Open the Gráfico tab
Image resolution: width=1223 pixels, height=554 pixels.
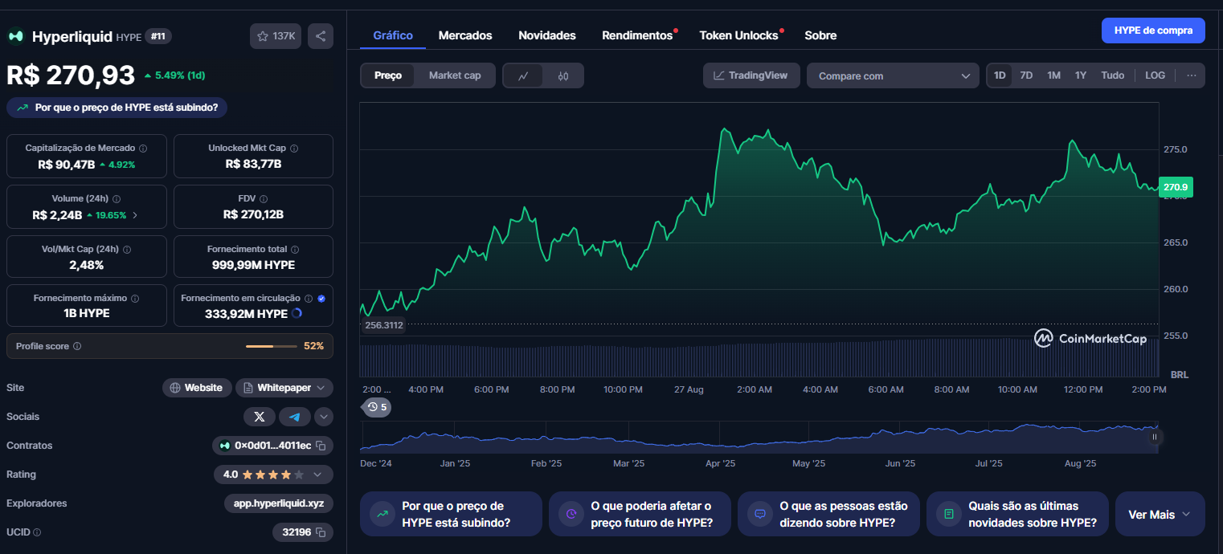click(393, 35)
